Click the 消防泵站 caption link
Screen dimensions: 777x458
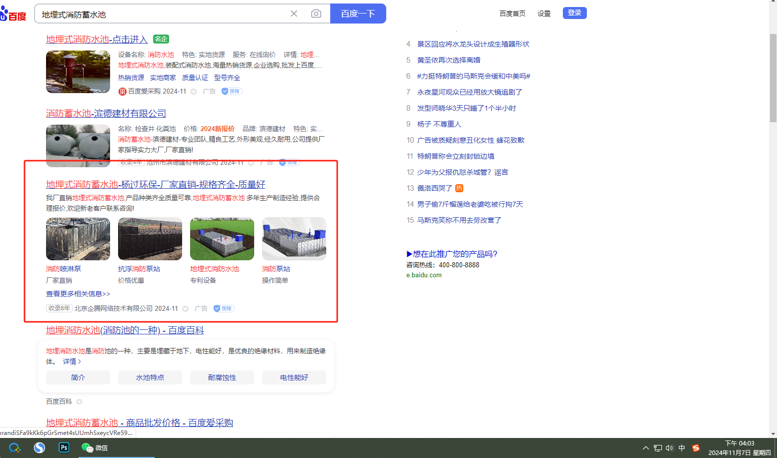click(276, 269)
